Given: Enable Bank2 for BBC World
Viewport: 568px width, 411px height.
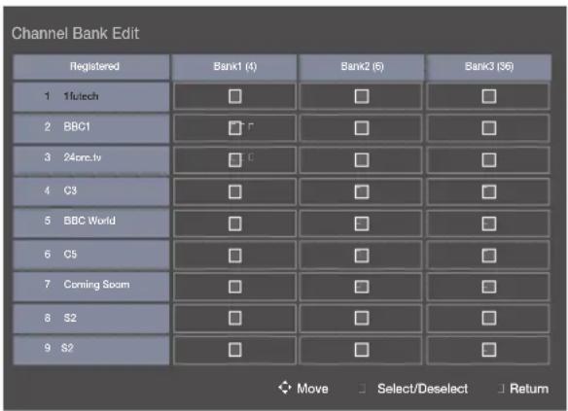Looking at the screenshot, I should [362, 223].
